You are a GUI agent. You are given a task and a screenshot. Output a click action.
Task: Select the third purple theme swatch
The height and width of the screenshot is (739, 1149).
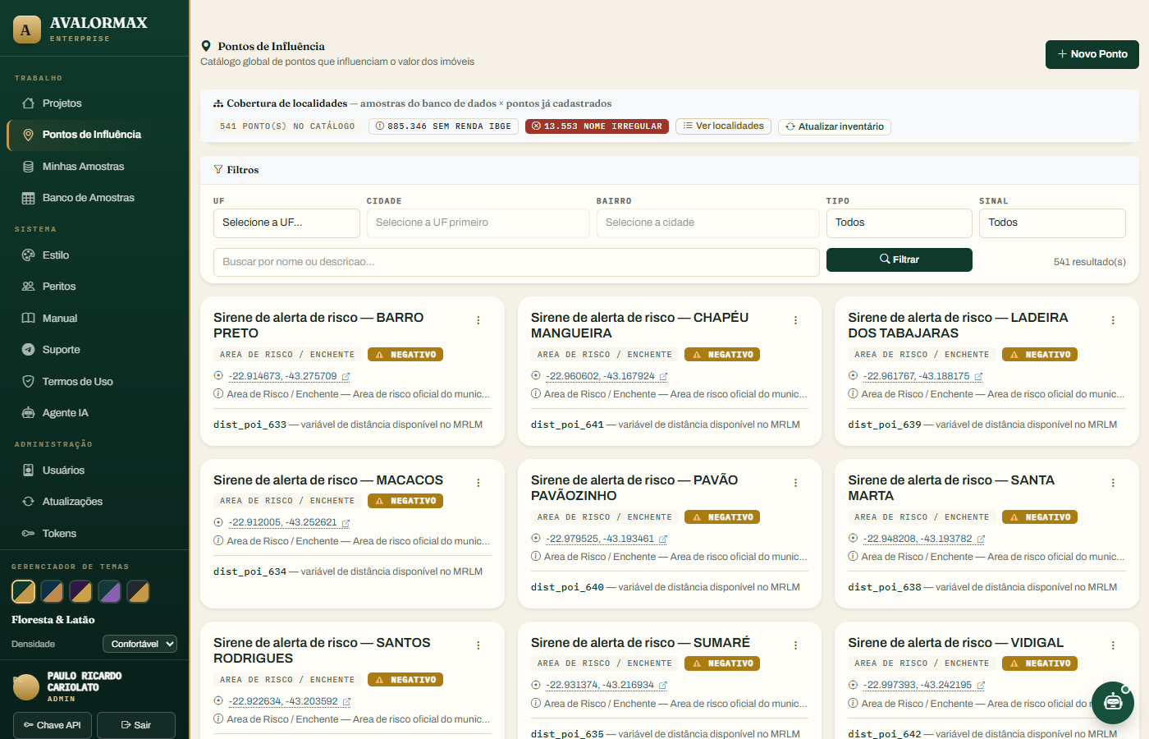click(x=80, y=591)
